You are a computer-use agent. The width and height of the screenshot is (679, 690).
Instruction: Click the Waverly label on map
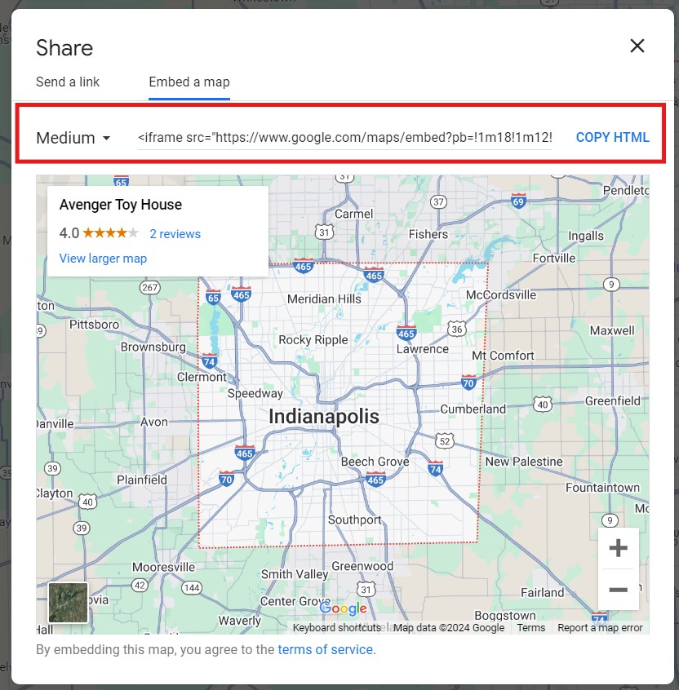[x=240, y=621]
